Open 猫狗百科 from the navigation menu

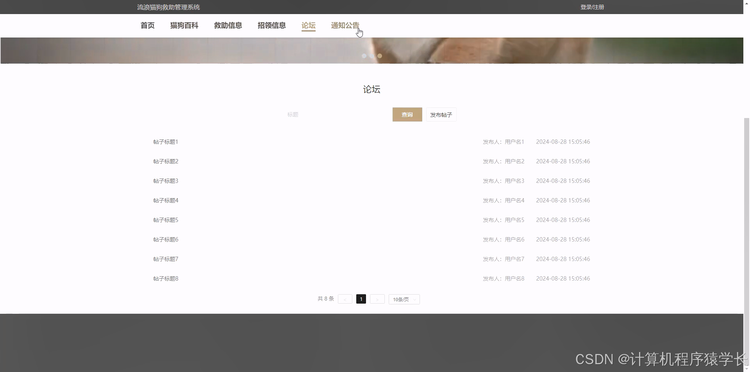coord(184,25)
